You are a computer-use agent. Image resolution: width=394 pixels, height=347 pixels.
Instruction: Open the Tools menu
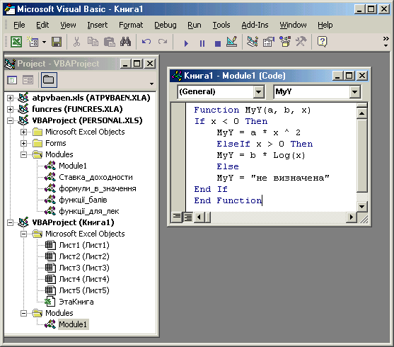point(221,25)
